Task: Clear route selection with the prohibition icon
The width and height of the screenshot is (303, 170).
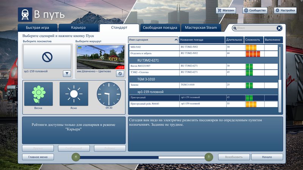Action: [x=120, y=74]
